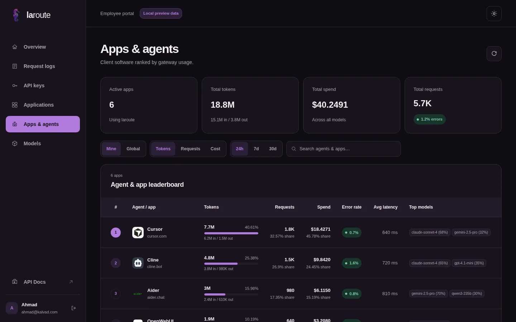Click Aider's token share progress bar
Viewport: 516px width, 322px height.
[x=231, y=294]
